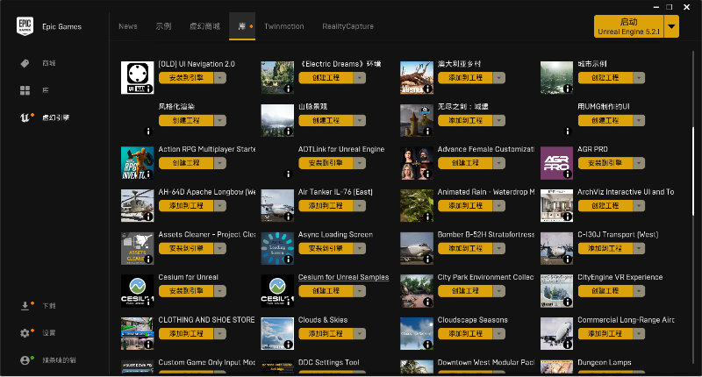The image size is (702, 377).
Task: Switch to the 示例 tab
Action: pyautogui.click(x=163, y=26)
